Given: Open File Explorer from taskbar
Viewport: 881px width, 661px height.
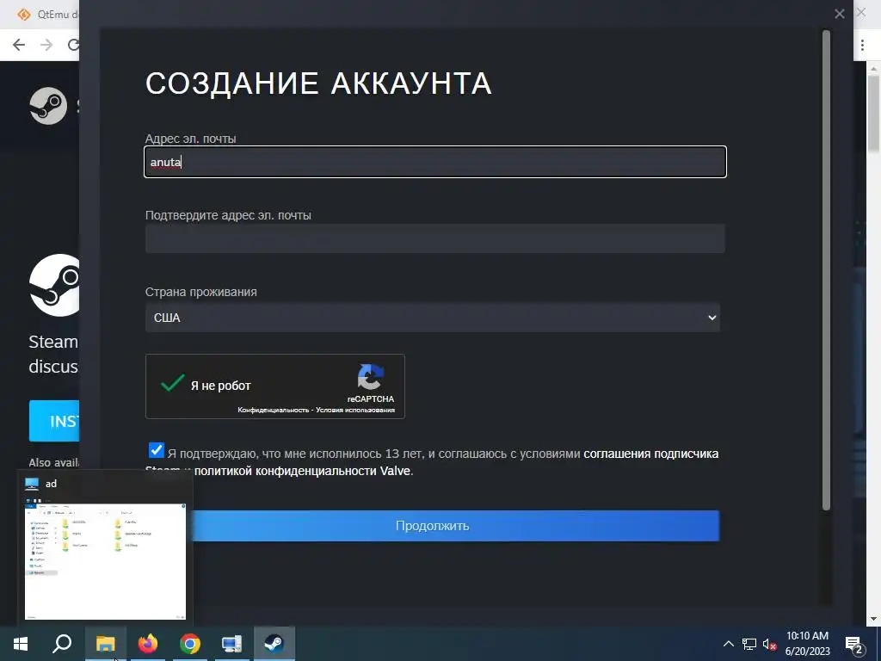Looking at the screenshot, I should 105,644.
